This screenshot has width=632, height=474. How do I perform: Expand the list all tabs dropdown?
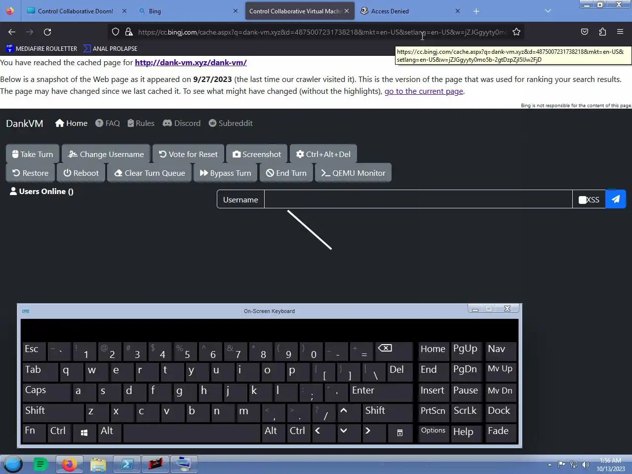click(x=548, y=11)
